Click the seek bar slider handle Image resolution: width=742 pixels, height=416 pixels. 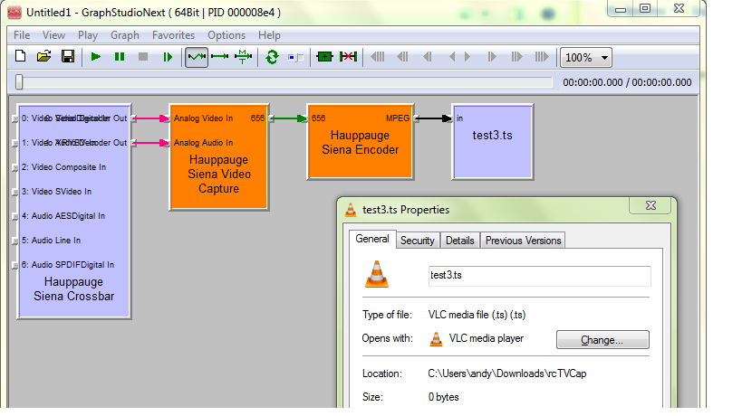coord(19,82)
